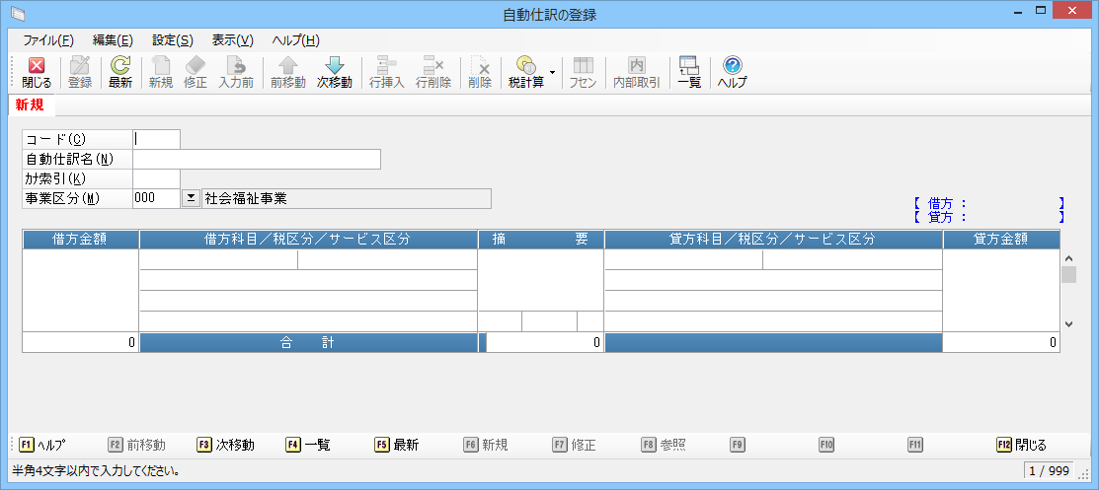1099x490 pixels.
Task: Expand the 税計算 dropdown arrow
Action: [553, 73]
